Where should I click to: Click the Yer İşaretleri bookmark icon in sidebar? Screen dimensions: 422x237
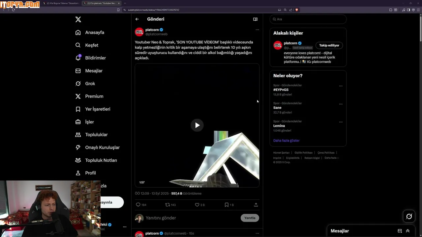(78, 109)
